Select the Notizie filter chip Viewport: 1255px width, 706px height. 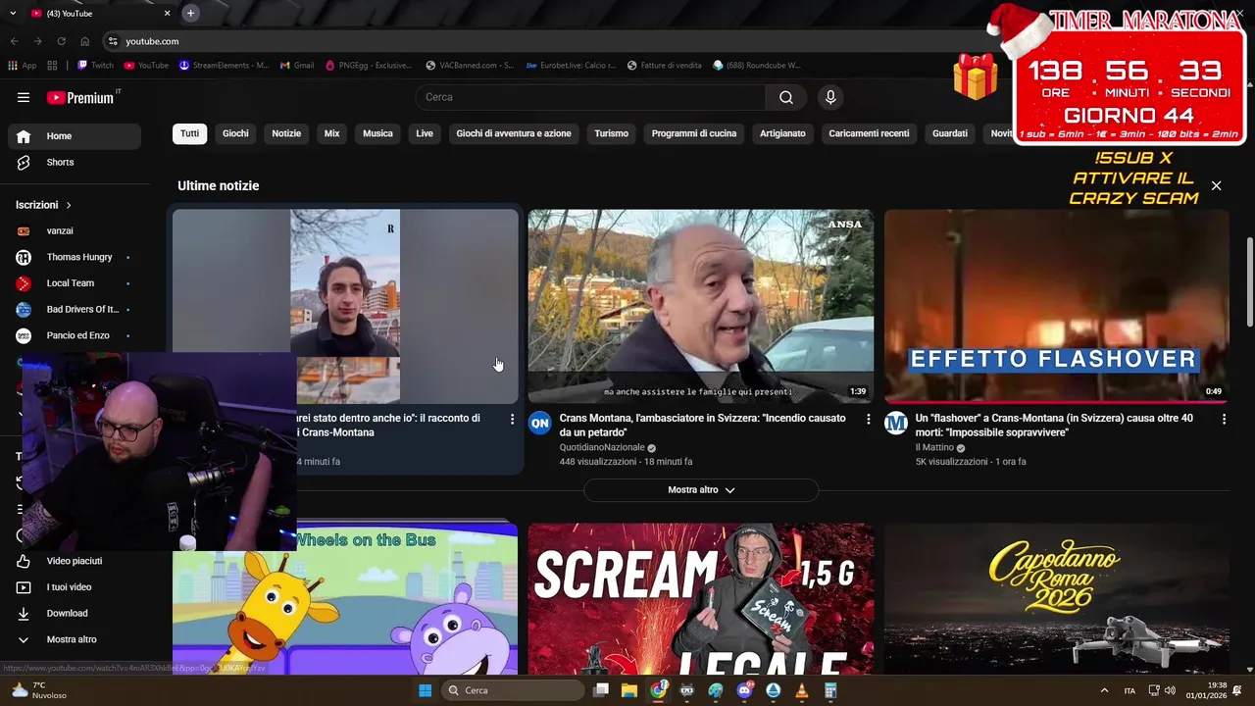pyautogui.click(x=286, y=133)
